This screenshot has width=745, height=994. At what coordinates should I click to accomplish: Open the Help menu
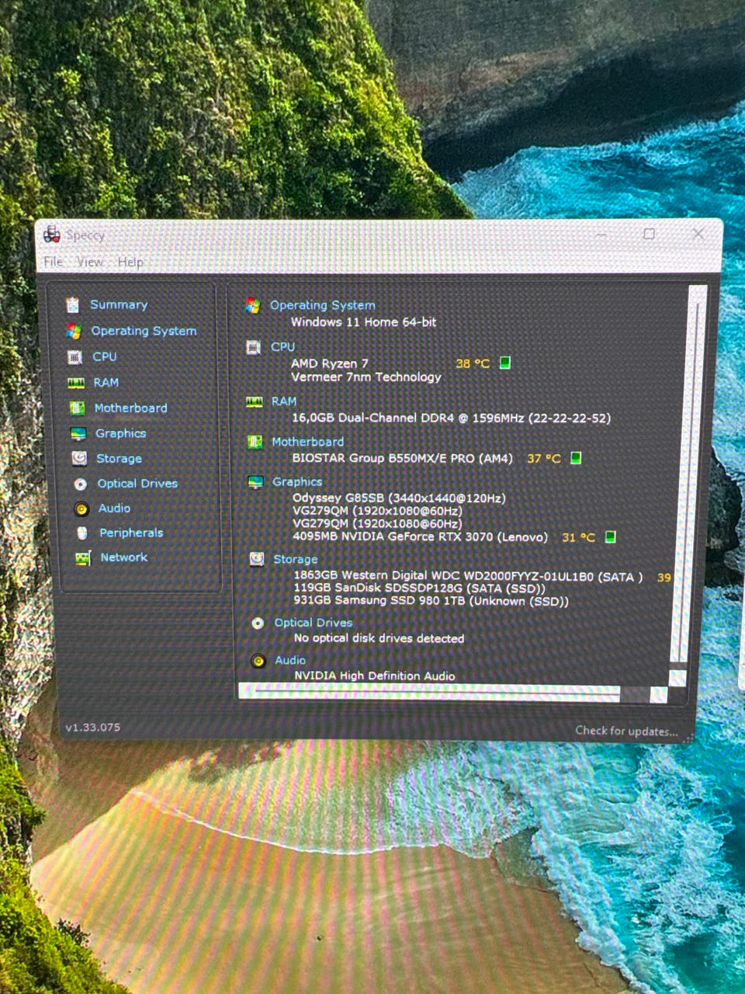[130, 262]
